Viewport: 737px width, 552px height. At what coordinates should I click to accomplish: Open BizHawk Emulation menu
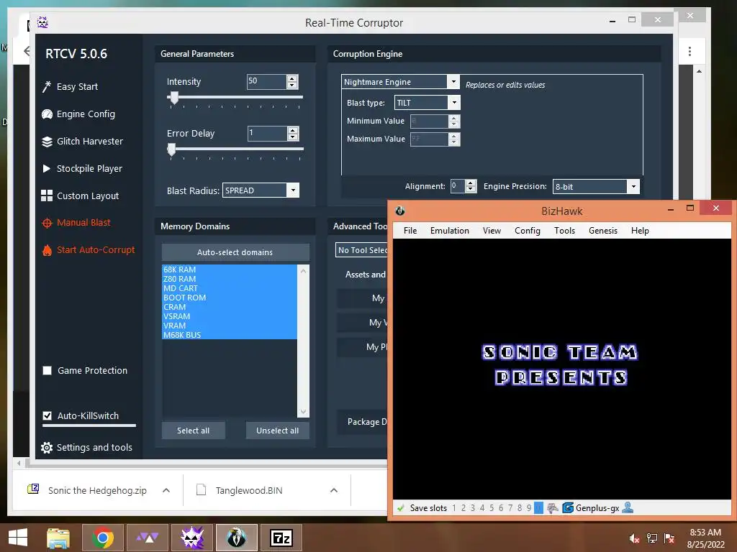pos(450,231)
